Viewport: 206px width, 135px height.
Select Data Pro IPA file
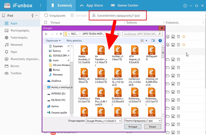pos(101,97)
